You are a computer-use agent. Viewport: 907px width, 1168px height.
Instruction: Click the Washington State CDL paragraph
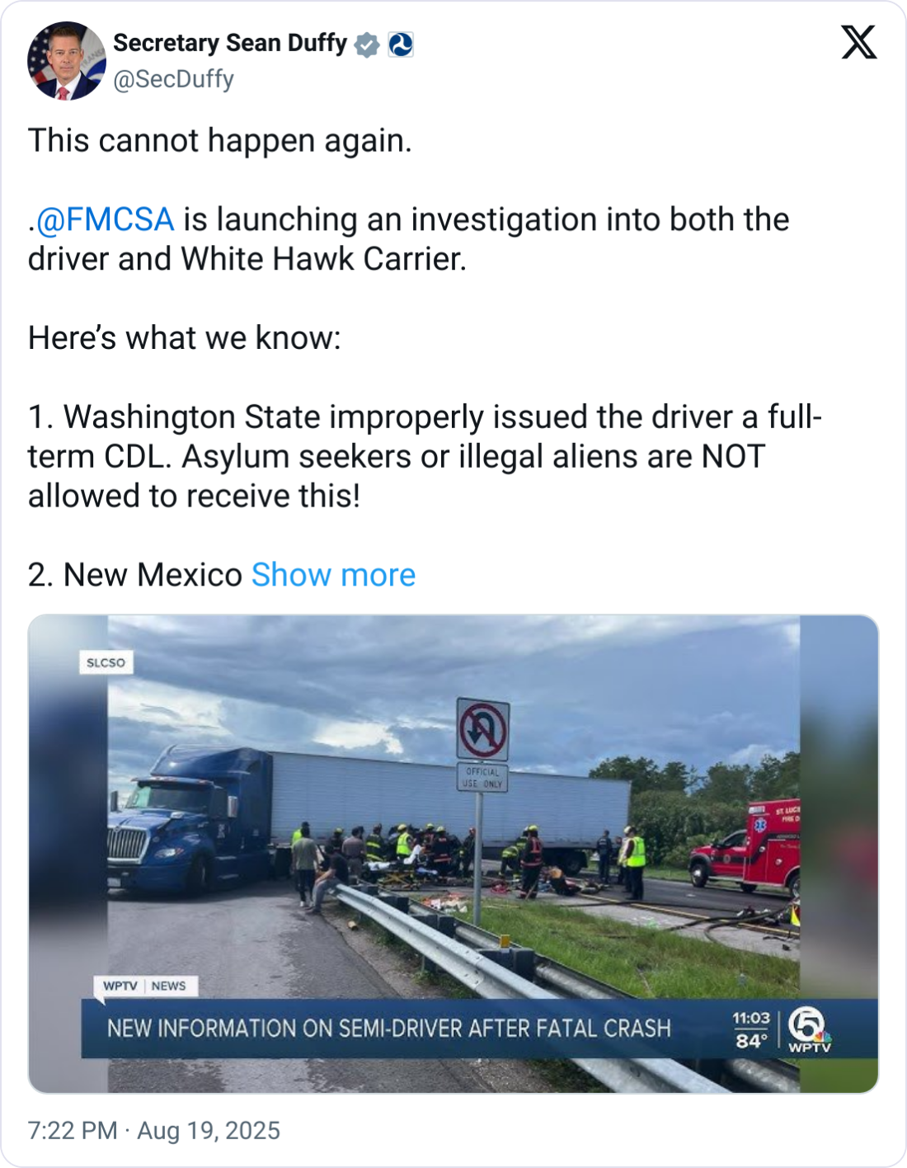[x=425, y=456]
